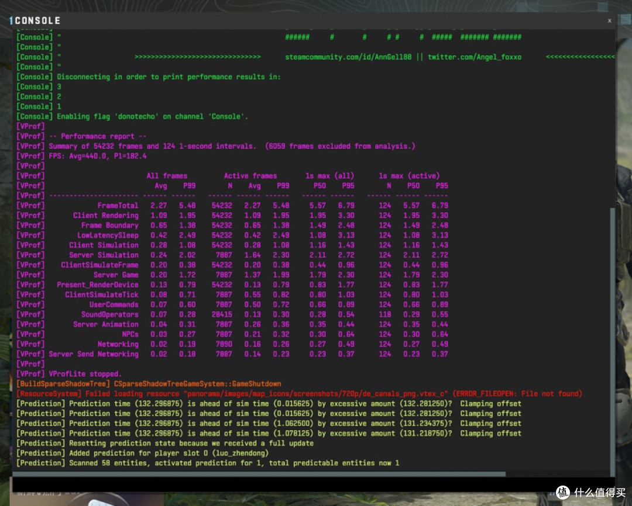Image resolution: width=632 pixels, height=506 pixels.
Task: Click the Client Simulation row label
Action: click(104, 245)
